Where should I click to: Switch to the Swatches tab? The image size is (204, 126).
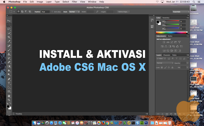(x=166, y=18)
